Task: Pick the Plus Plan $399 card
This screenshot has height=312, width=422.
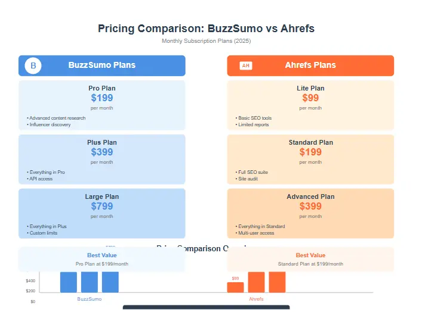Action: pyautogui.click(x=102, y=159)
